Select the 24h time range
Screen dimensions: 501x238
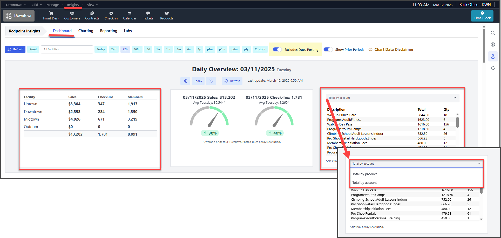[114, 49]
